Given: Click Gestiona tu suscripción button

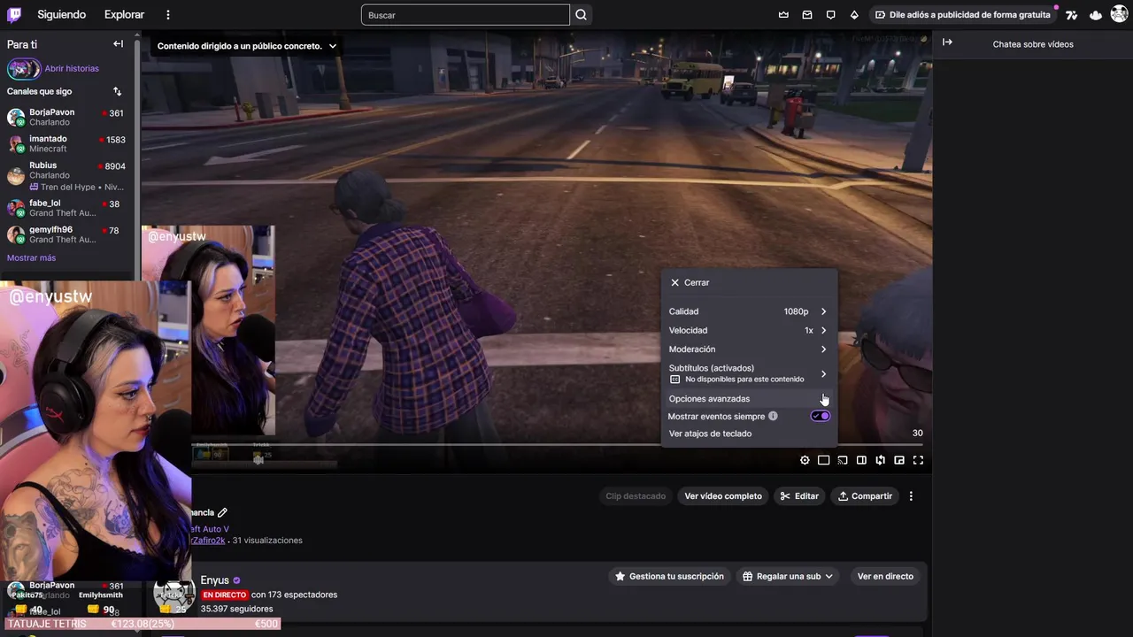Looking at the screenshot, I should 669,576.
